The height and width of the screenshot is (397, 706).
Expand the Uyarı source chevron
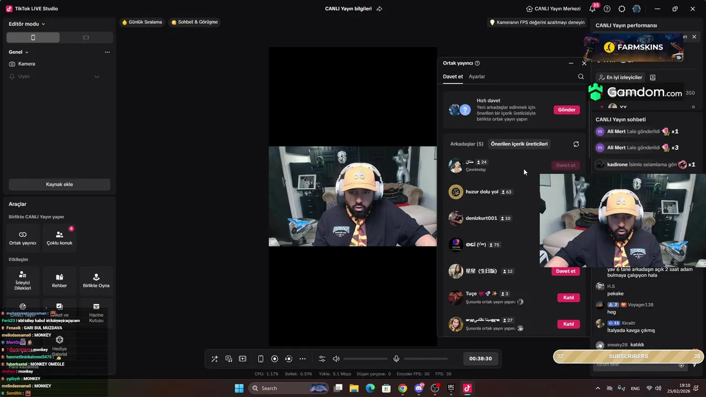coord(97,77)
